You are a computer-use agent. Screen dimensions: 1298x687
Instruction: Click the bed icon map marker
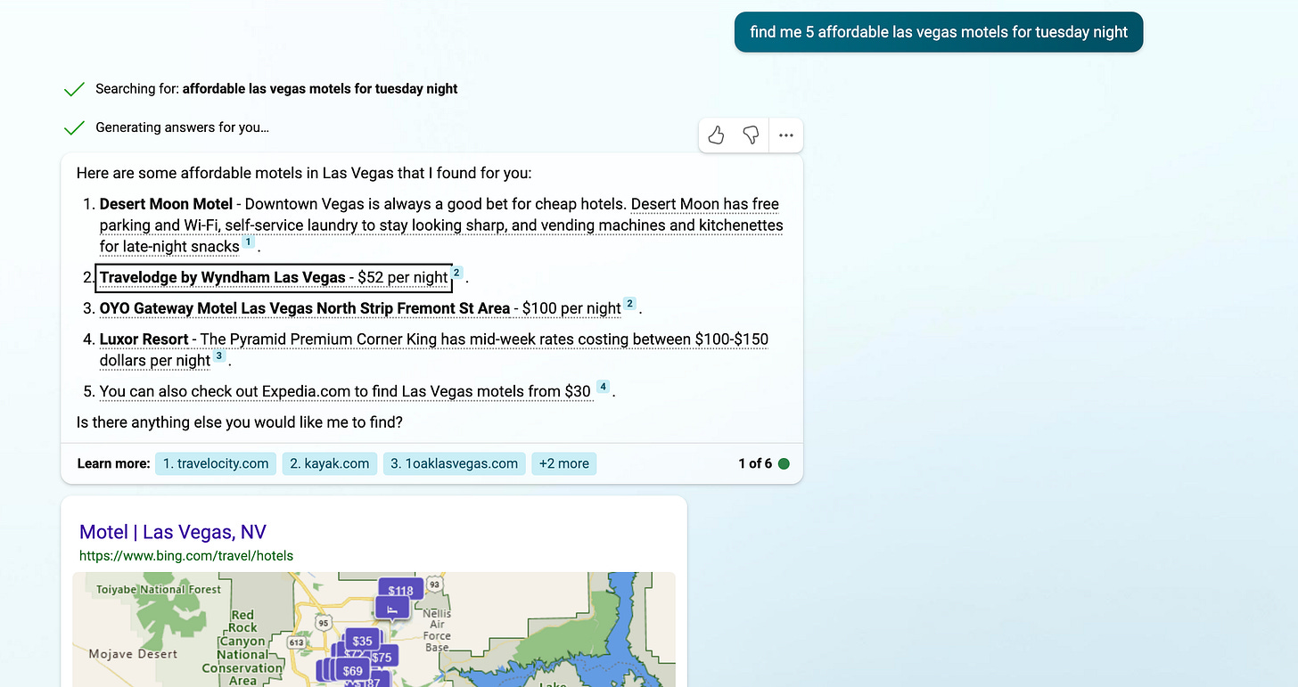pos(392,609)
